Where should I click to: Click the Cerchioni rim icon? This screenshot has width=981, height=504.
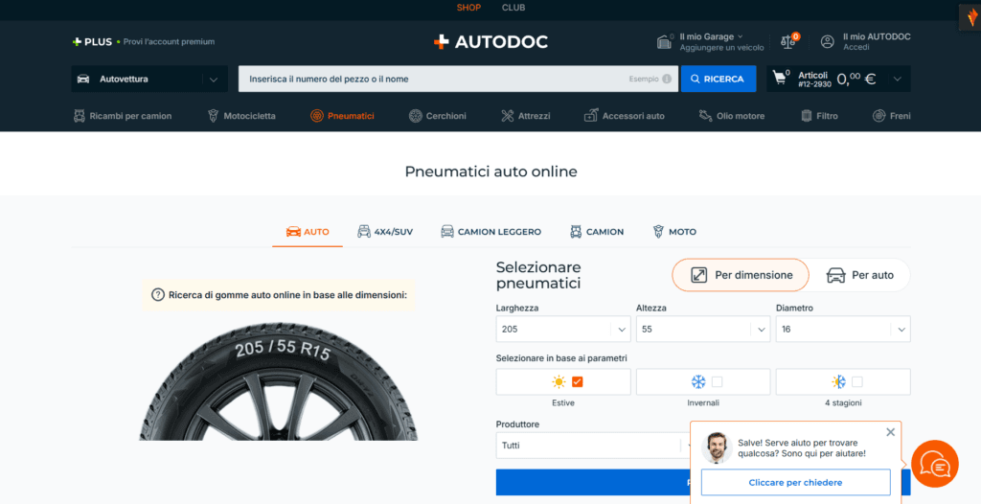tap(416, 116)
